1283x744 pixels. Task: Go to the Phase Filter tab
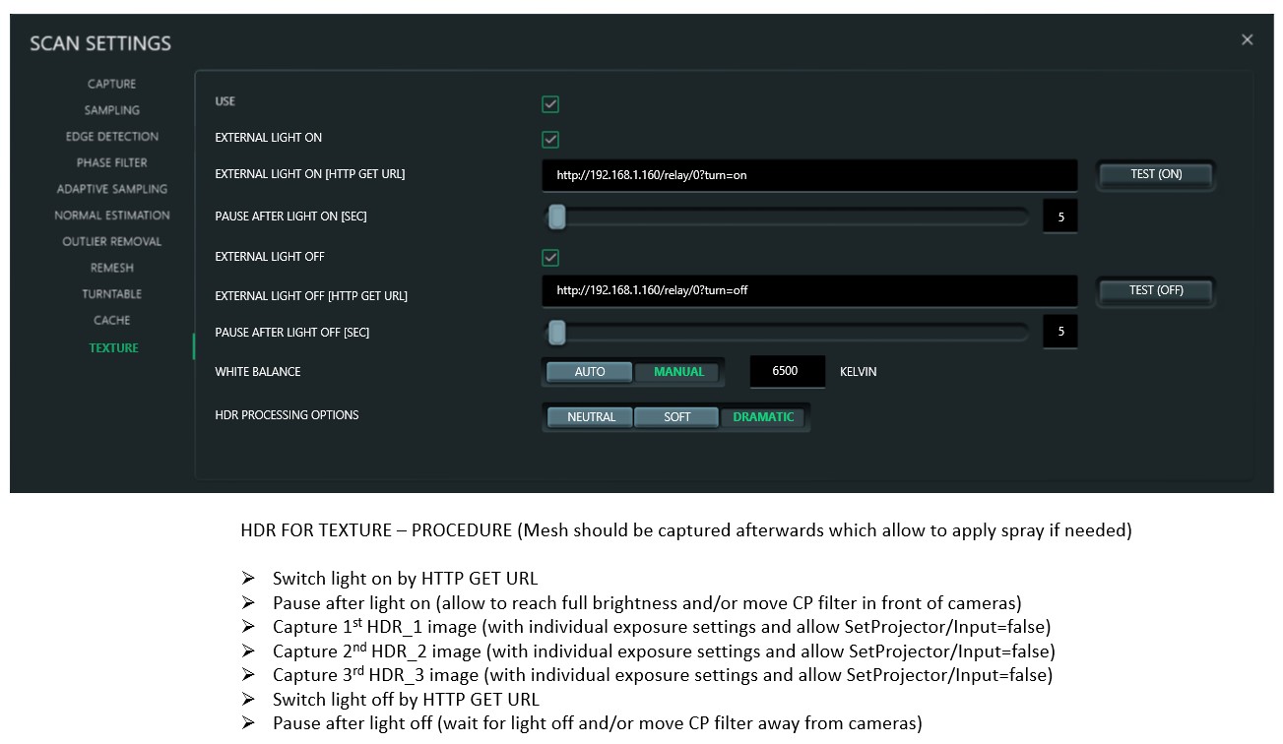(111, 162)
